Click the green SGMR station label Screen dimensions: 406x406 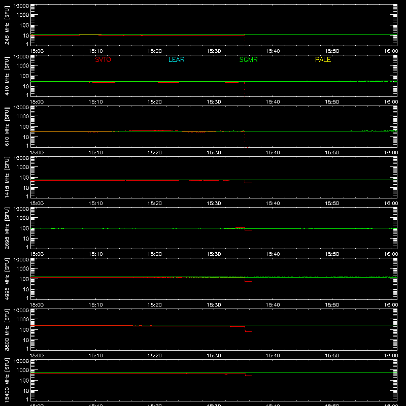[248, 59]
